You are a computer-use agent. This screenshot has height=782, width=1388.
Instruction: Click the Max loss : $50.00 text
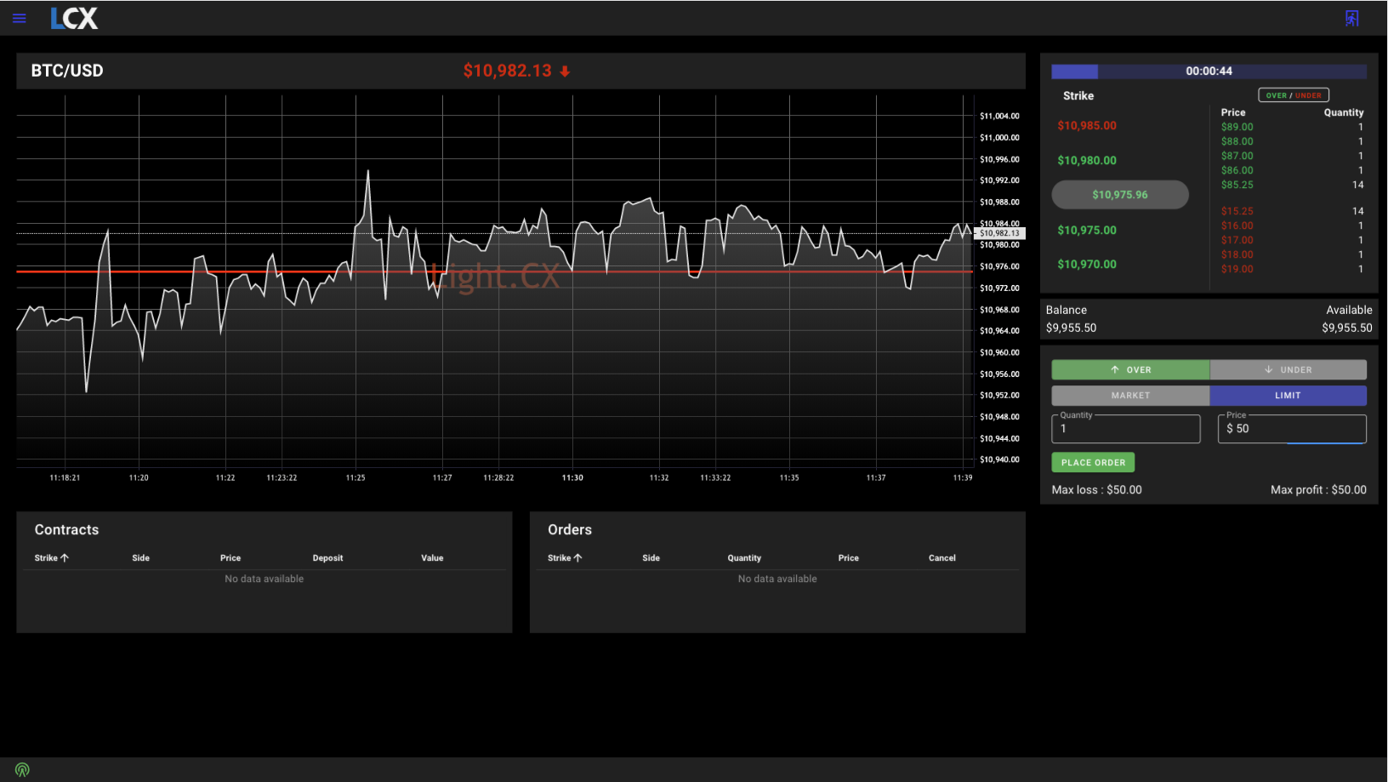click(1096, 490)
